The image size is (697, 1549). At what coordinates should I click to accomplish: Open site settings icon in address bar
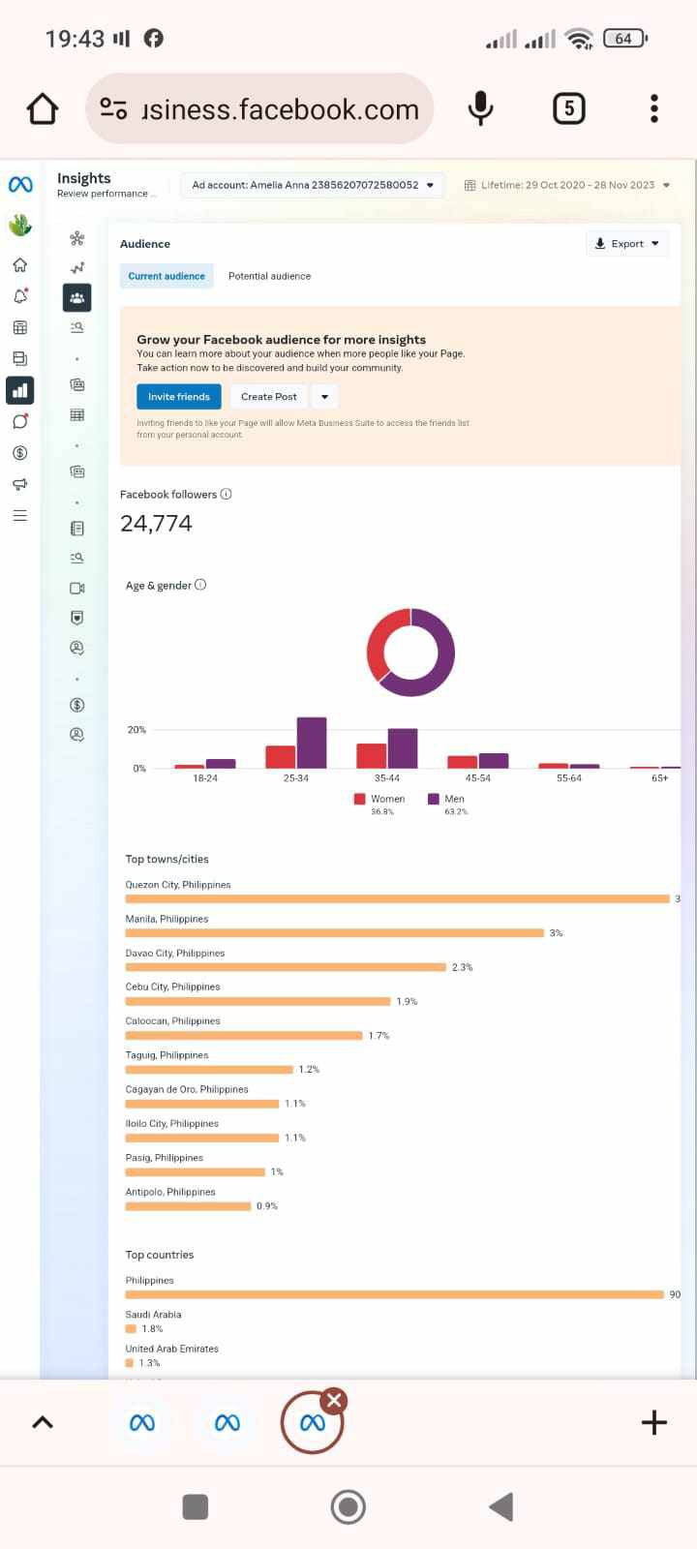pyautogui.click(x=114, y=109)
